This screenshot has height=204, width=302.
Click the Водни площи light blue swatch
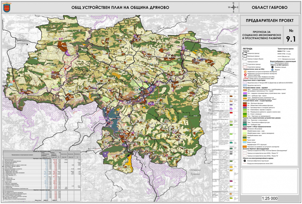[245, 142]
